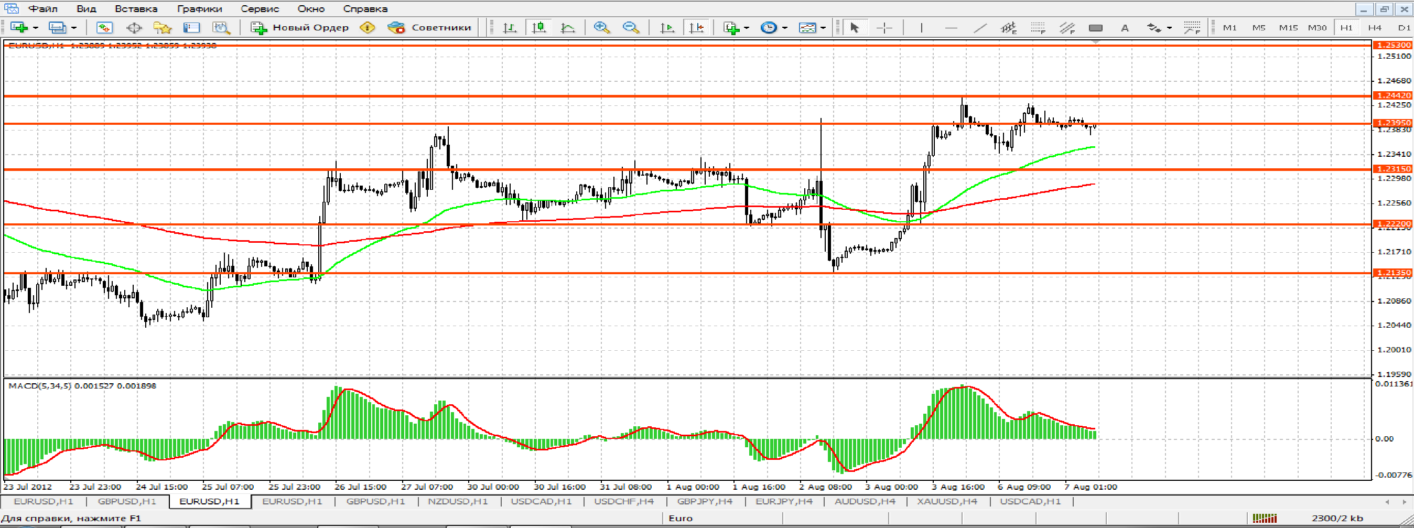The width and height of the screenshot is (1414, 528).
Task: Open the Market Watch window icon
Action: tap(104, 27)
